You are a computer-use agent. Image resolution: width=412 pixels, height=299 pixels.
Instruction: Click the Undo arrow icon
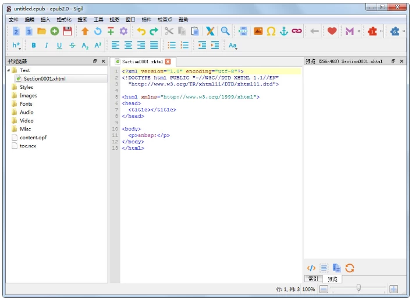pos(141,31)
